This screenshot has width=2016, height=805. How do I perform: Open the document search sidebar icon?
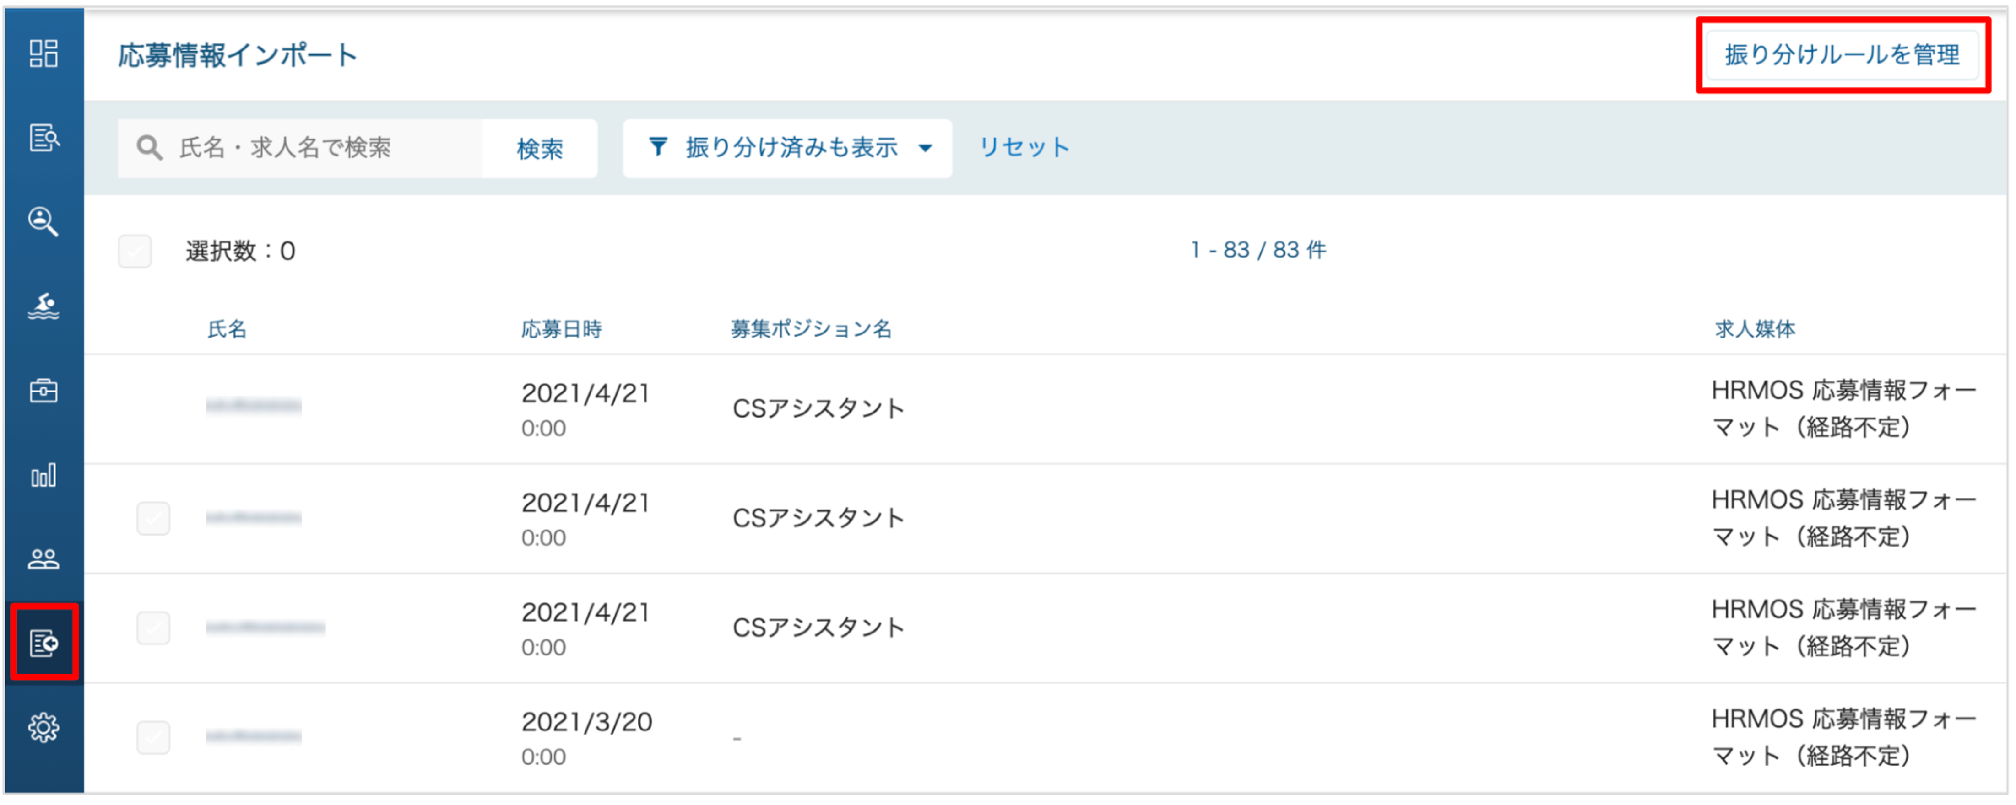(x=44, y=138)
